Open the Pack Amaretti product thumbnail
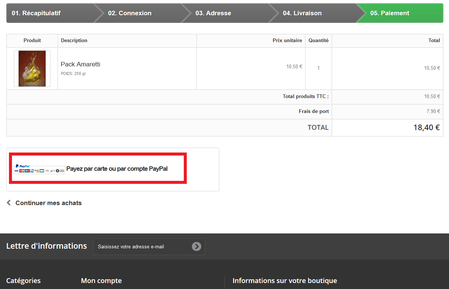 tap(32, 69)
